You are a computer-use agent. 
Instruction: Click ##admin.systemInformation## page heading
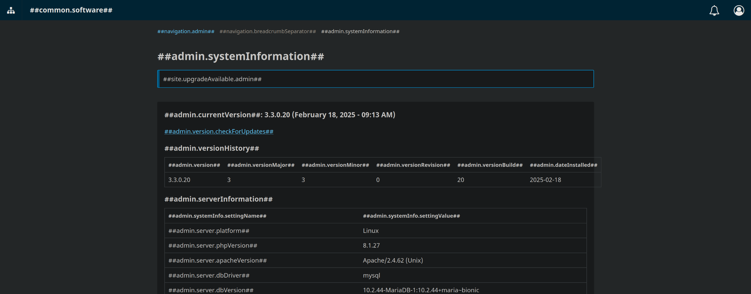click(x=241, y=56)
